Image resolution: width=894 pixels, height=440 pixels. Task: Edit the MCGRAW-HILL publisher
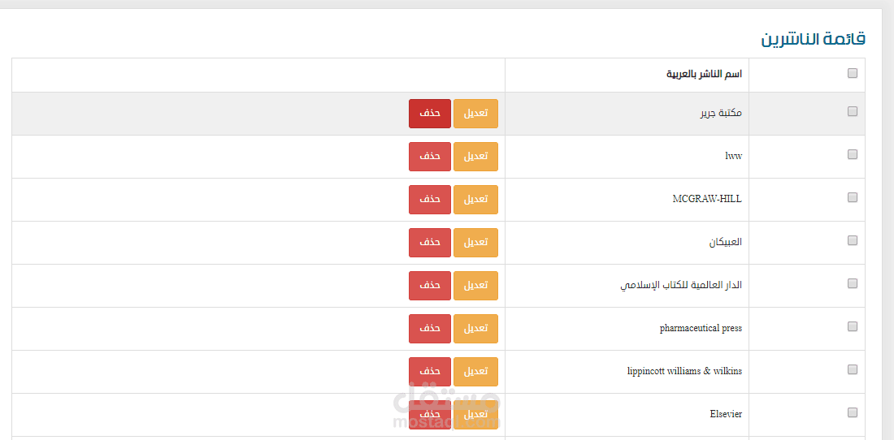pos(475,200)
